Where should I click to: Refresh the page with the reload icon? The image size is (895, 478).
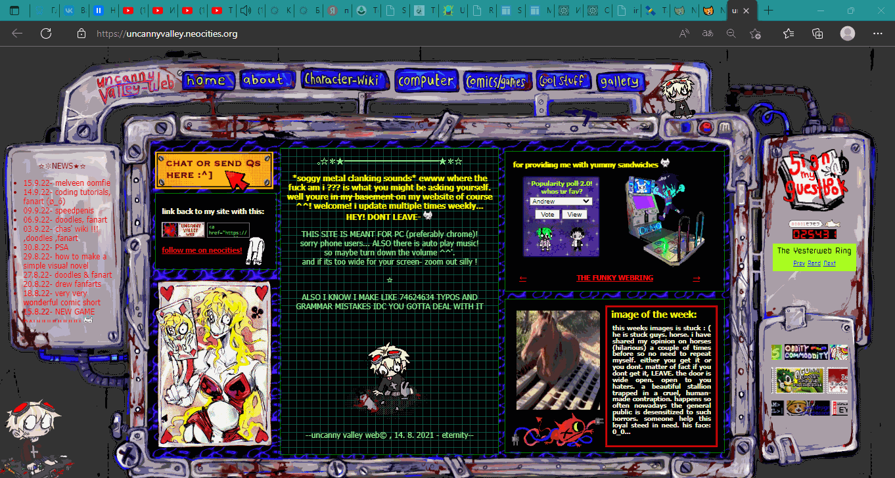pos(45,33)
